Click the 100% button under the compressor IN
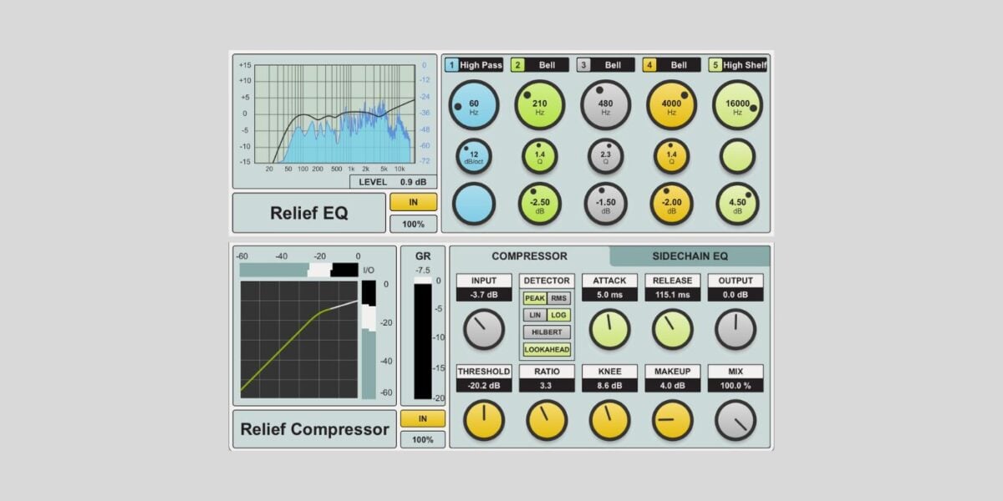The image size is (1003, 501). pos(423,439)
